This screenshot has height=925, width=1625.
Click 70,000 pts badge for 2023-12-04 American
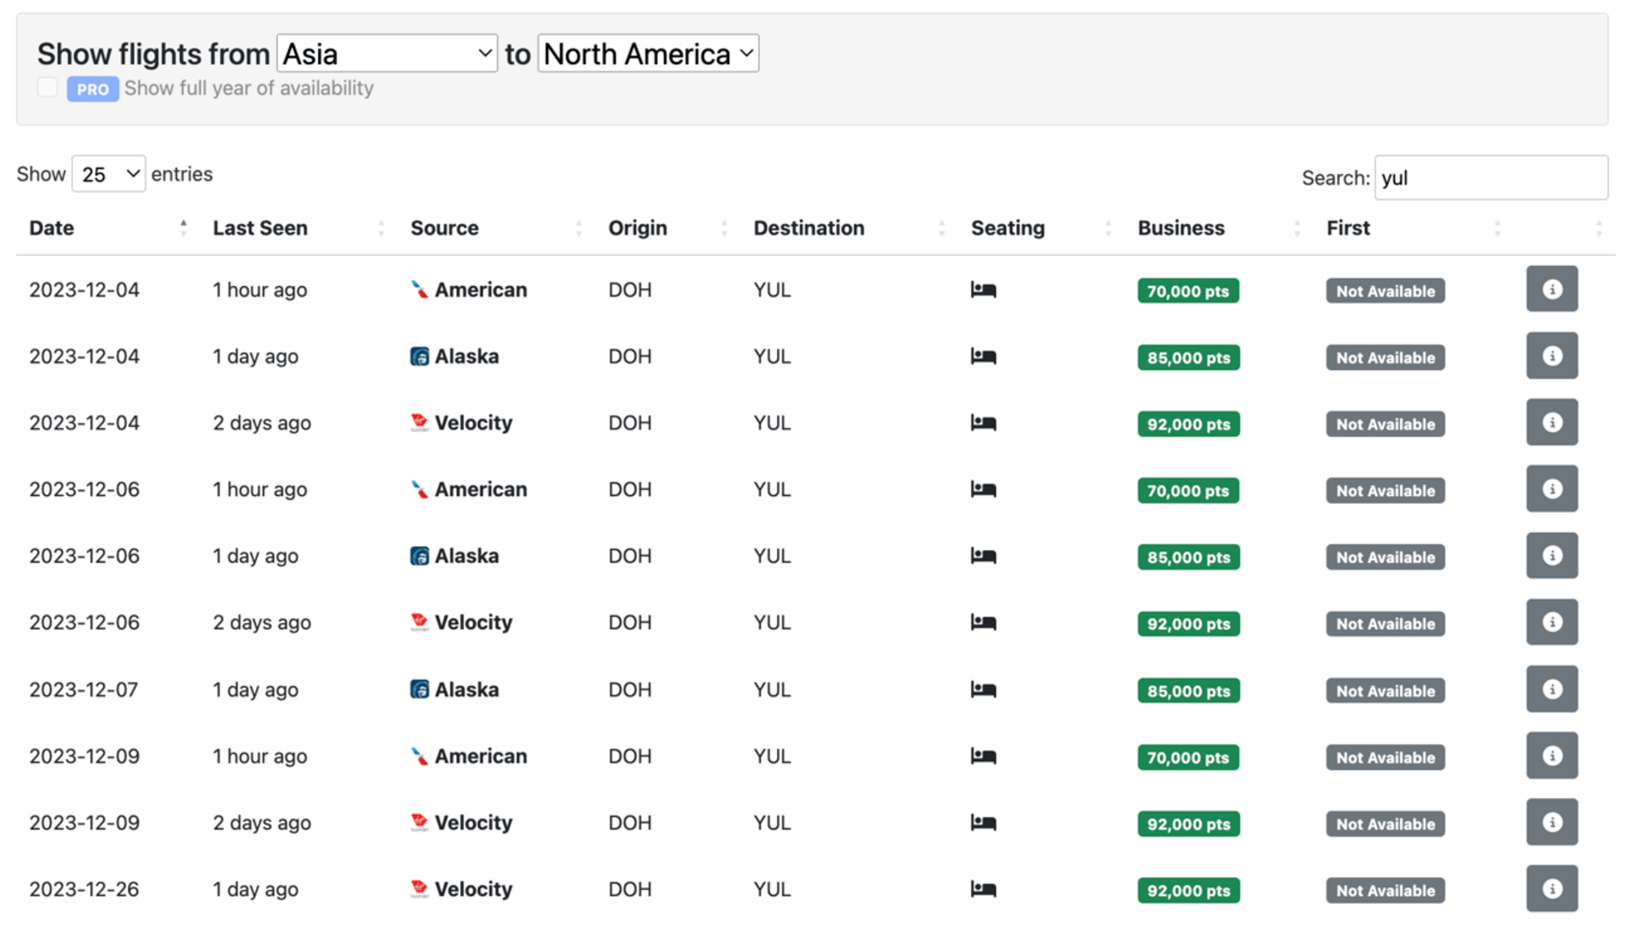(1187, 291)
